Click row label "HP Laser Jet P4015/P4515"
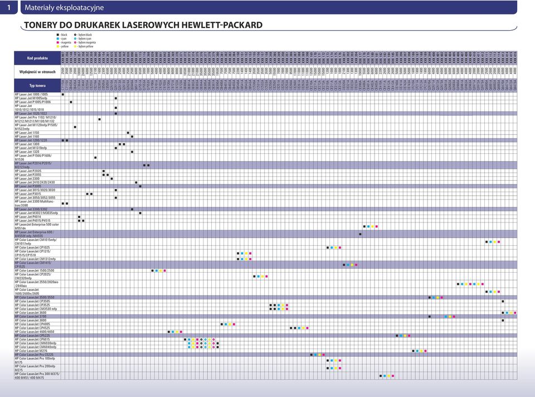The height and width of the screenshot is (397, 535). 32,220
